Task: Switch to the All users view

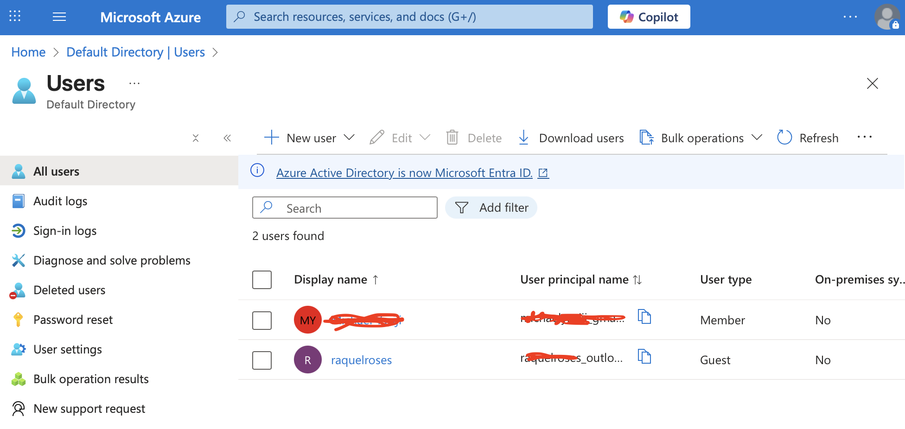Action: 56,171
